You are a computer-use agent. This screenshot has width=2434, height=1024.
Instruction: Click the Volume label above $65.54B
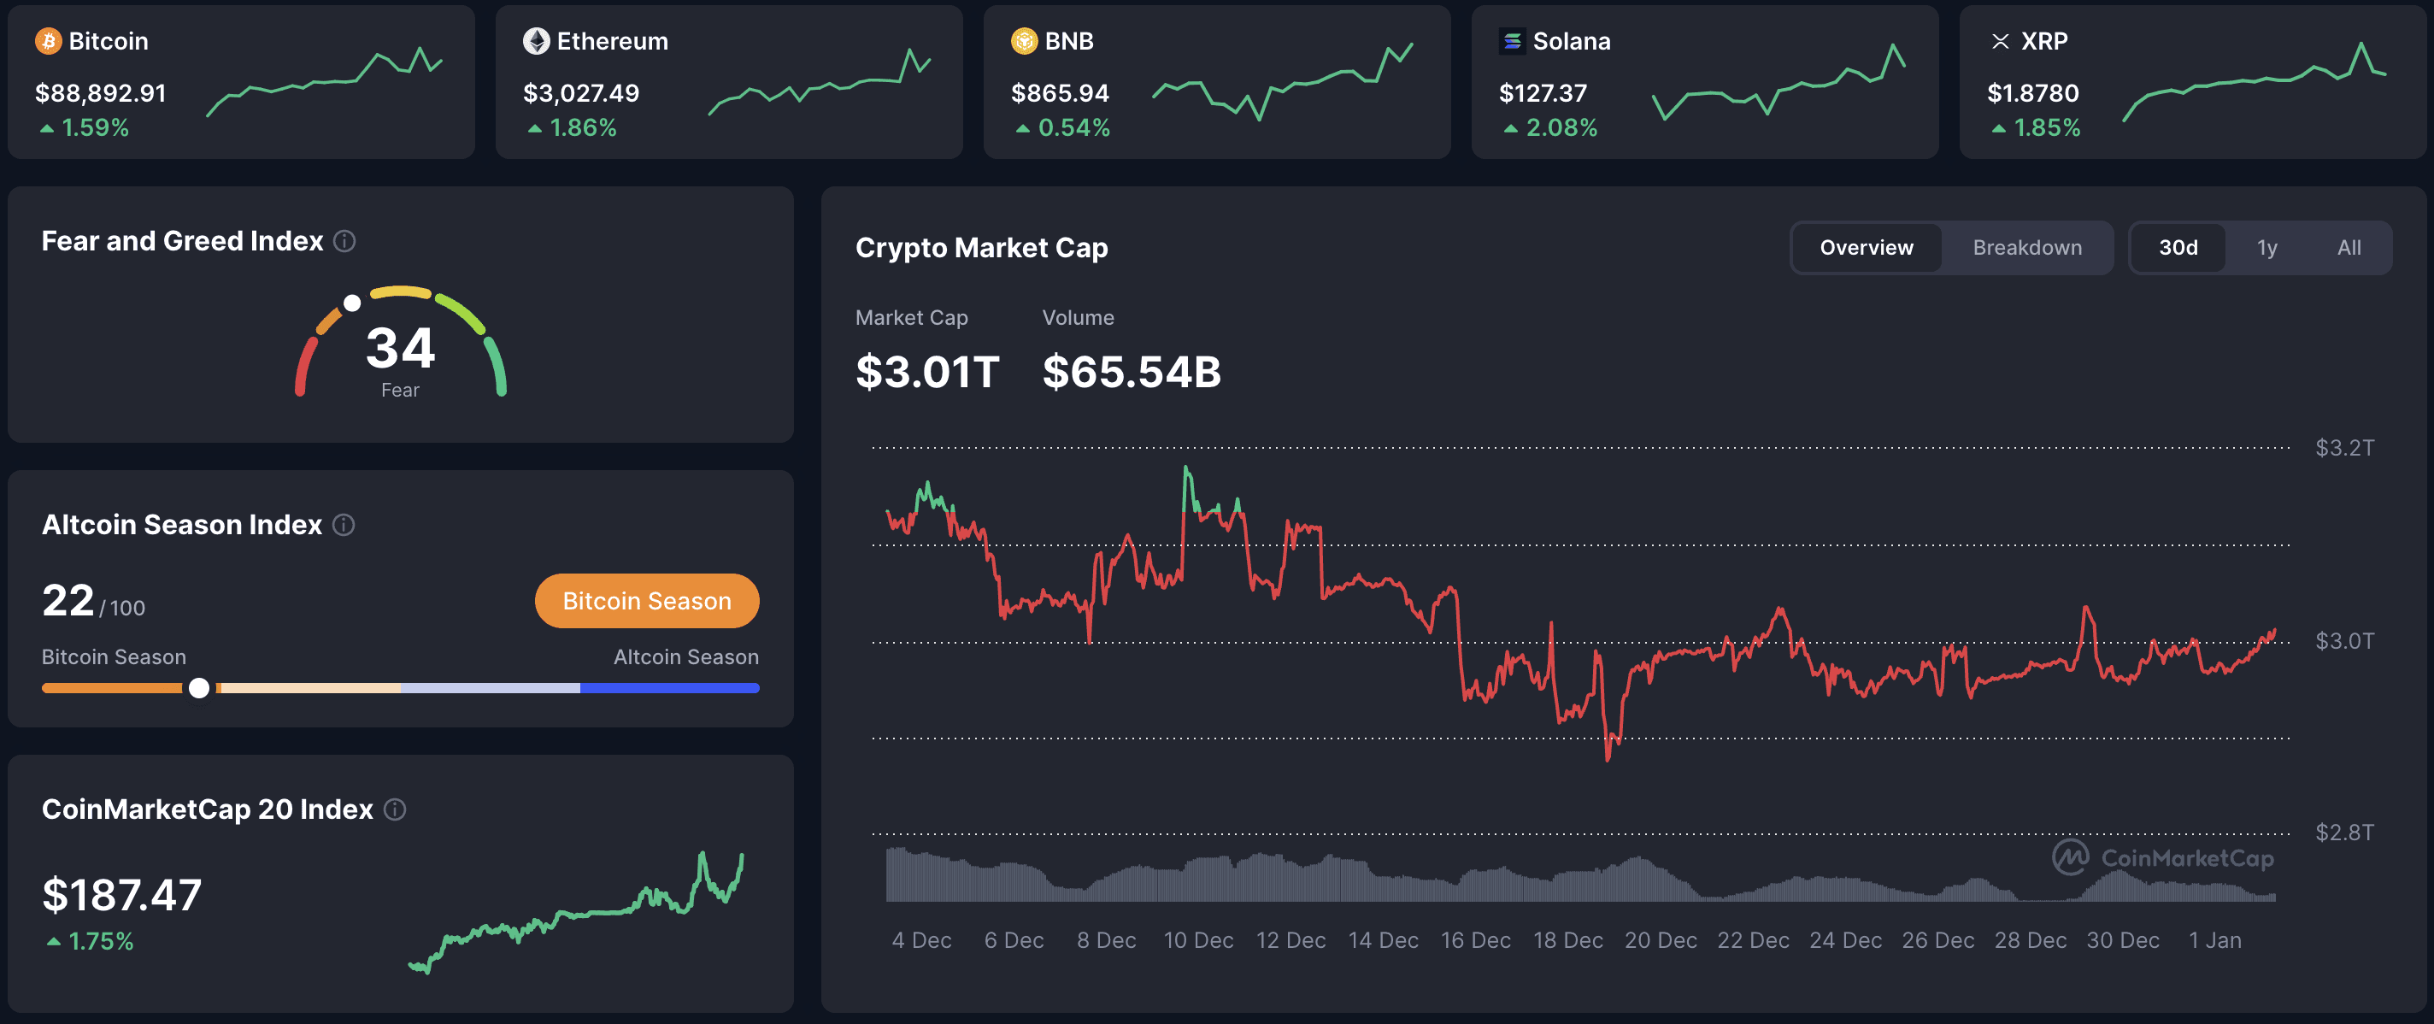pyautogui.click(x=1078, y=317)
